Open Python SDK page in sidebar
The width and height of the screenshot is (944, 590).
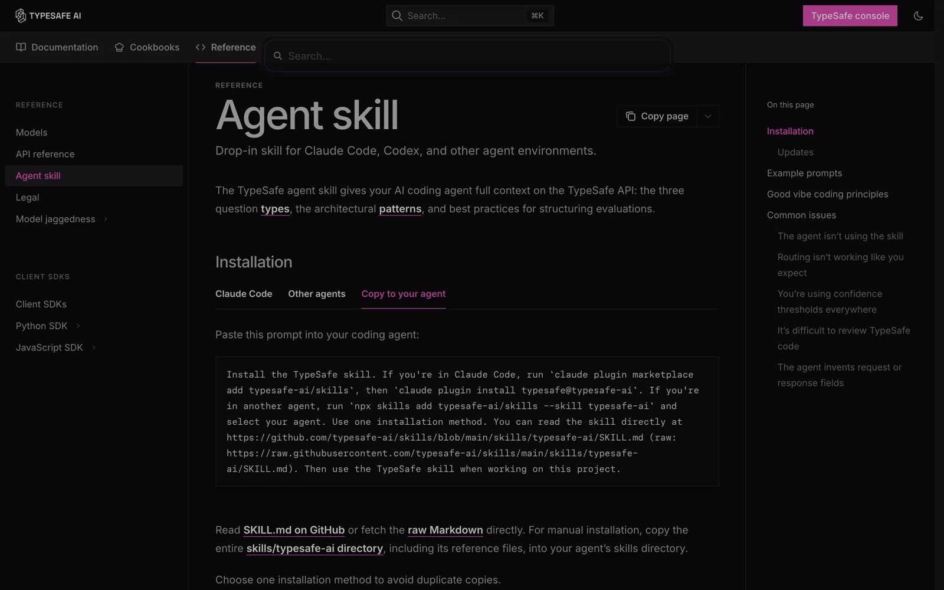[x=41, y=326]
